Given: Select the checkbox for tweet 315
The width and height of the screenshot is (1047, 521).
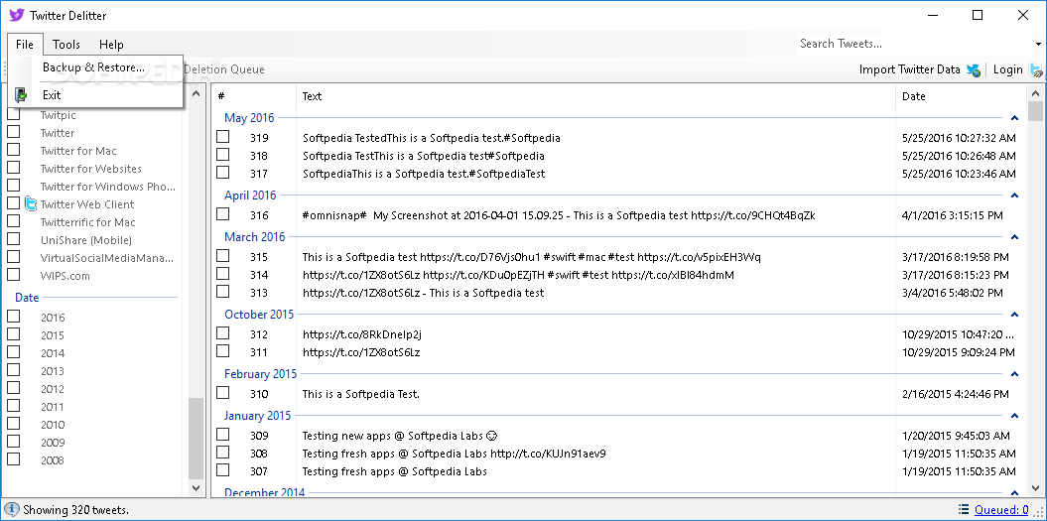Looking at the screenshot, I should point(223,256).
